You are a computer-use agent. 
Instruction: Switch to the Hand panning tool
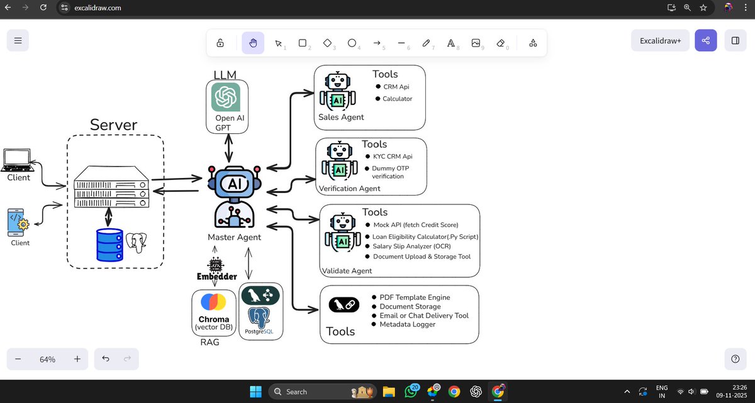click(253, 42)
